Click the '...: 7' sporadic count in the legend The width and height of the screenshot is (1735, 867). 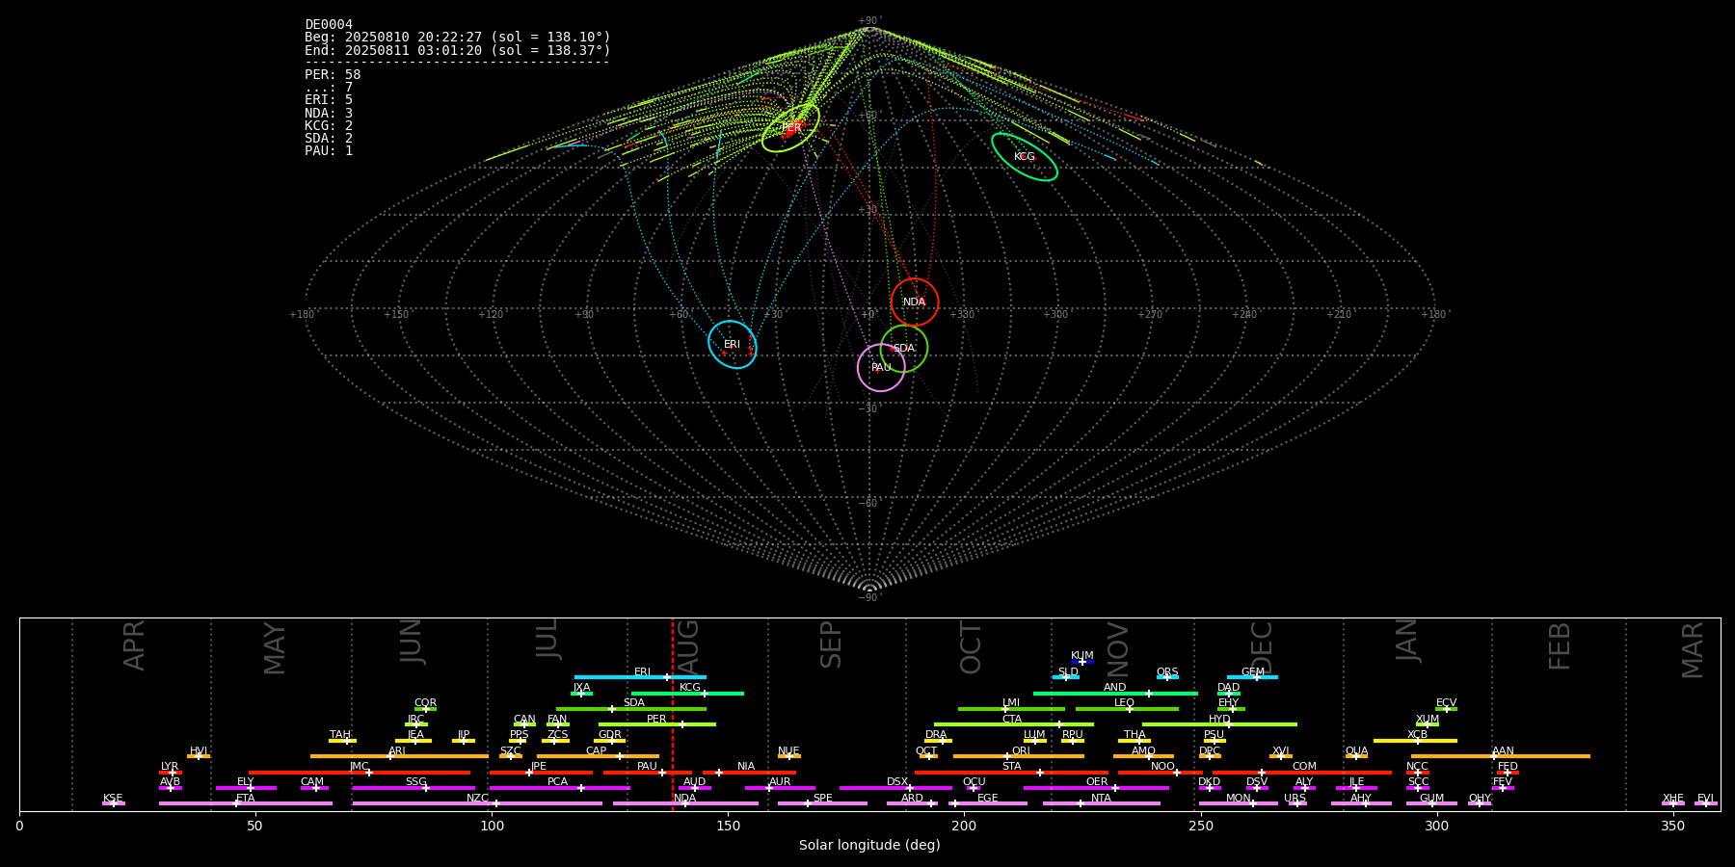(329, 87)
